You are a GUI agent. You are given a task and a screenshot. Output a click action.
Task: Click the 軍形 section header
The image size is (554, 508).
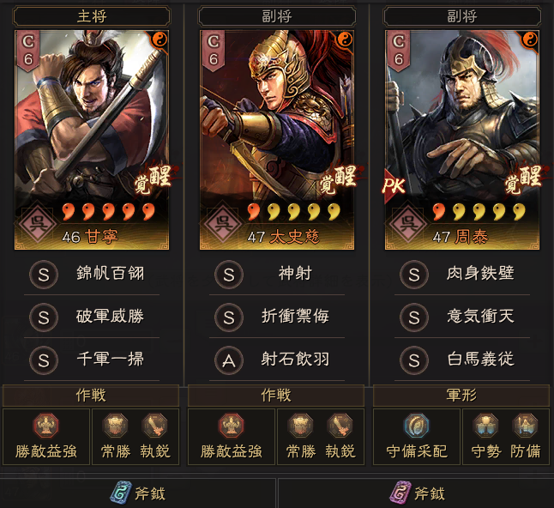click(461, 396)
